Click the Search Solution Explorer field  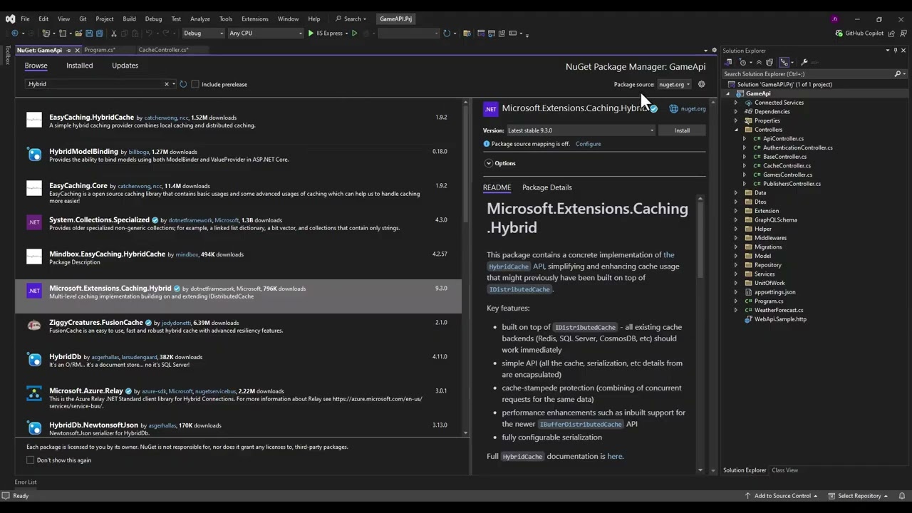(x=807, y=74)
